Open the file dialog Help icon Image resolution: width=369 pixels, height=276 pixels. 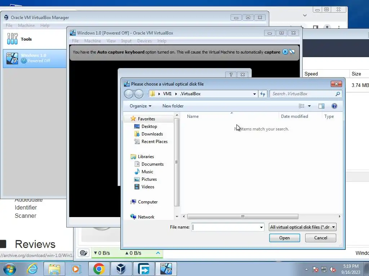(334, 106)
